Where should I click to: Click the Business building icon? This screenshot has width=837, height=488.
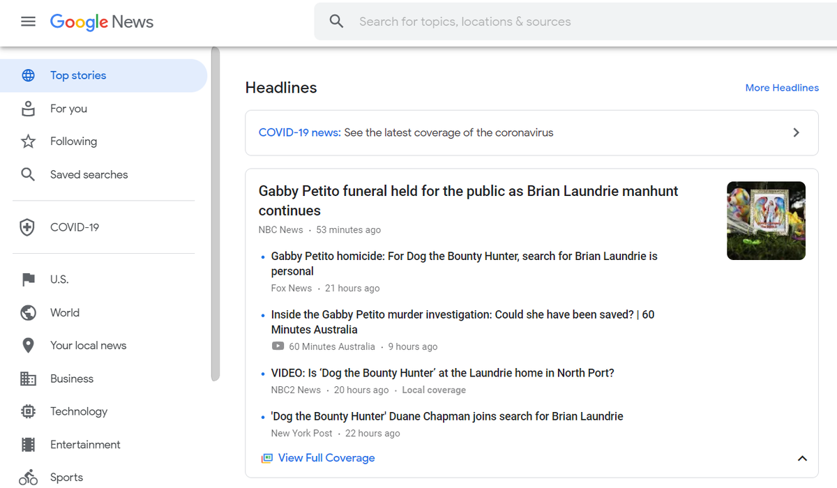[x=28, y=379]
